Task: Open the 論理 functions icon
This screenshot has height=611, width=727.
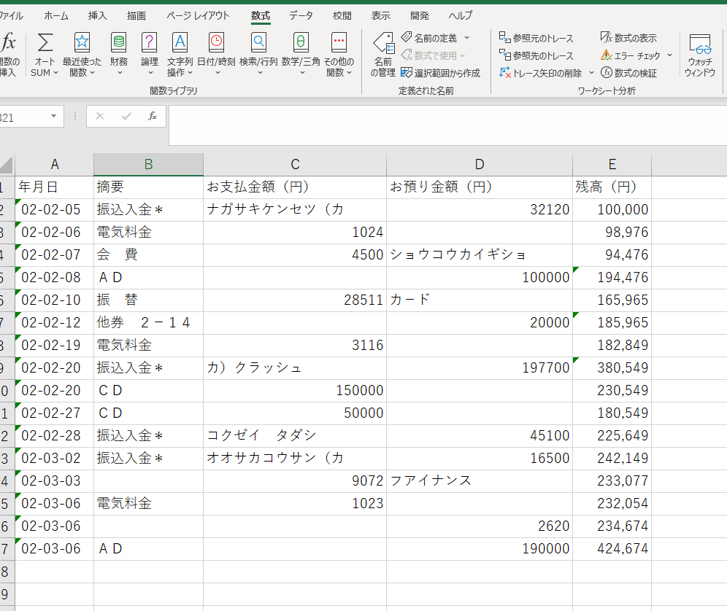Action: pyautogui.click(x=150, y=43)
